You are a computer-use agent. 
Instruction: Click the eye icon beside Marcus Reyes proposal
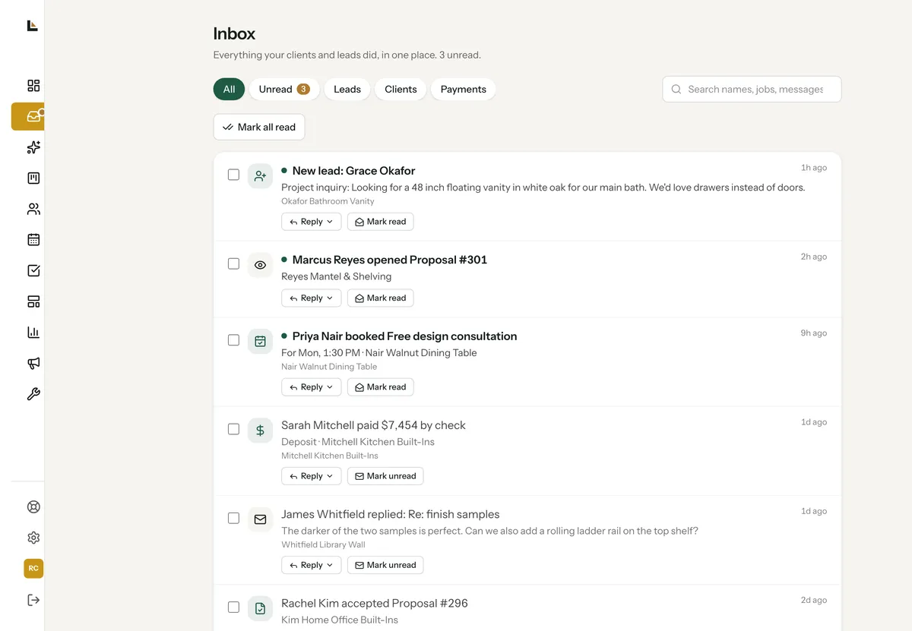(x=260, y=265)
